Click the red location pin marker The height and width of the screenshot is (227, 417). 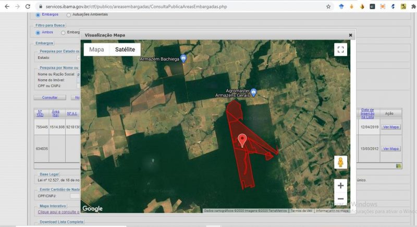(242, 140)
